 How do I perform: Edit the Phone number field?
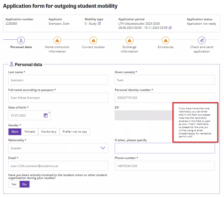[165, 166]
